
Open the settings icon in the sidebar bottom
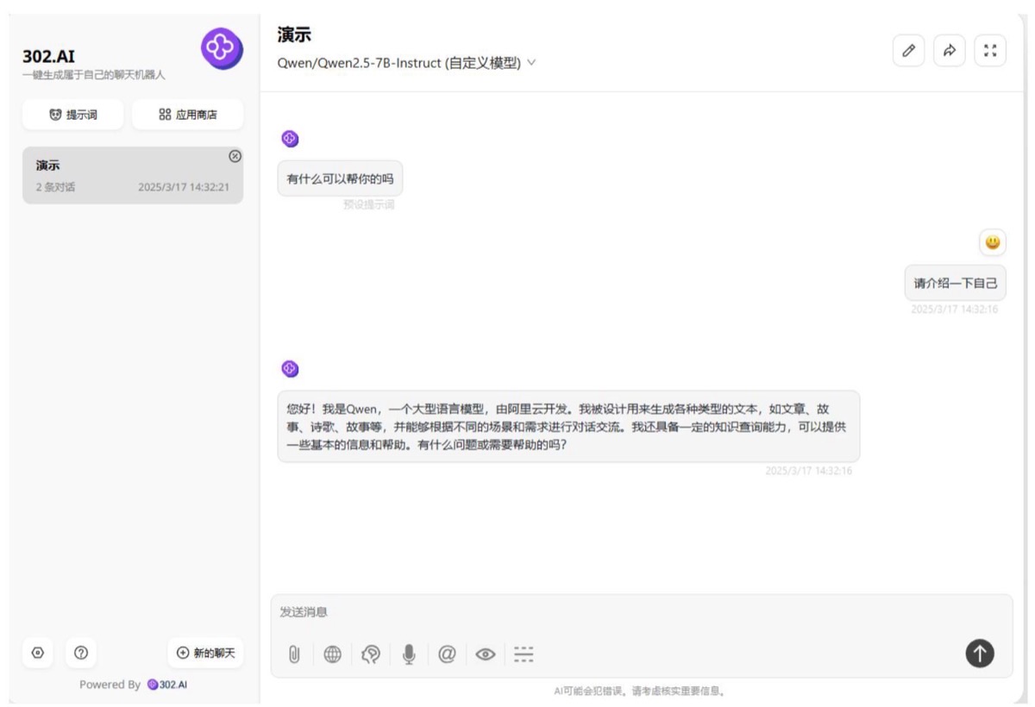(x=37, y=653)
